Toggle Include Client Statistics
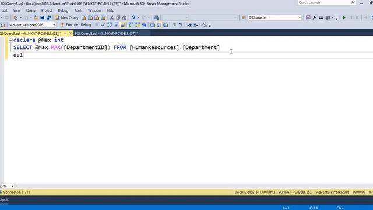Image resolution: width=373 pixels, height=210 pixels. pos(144,25)
